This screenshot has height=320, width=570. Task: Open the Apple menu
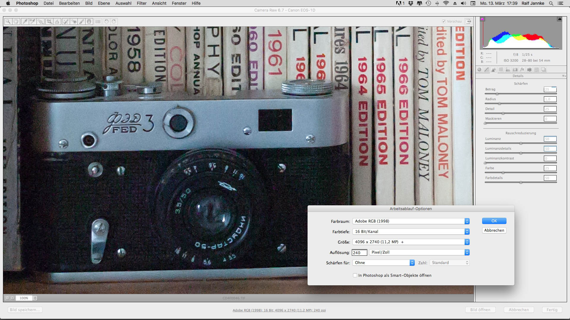click(8, 3)
